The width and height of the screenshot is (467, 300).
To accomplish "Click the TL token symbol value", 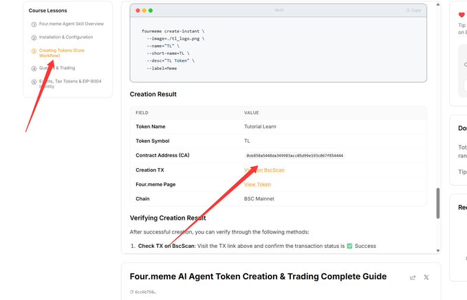I will 247,141.
